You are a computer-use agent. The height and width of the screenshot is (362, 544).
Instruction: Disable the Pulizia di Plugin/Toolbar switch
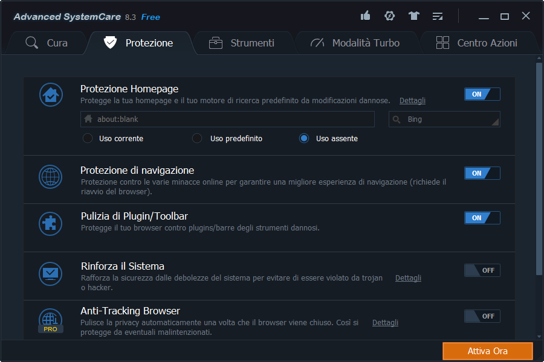(482, 218)
